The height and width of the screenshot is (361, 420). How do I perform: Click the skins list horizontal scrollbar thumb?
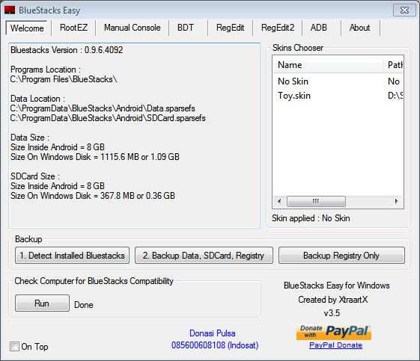click(316, 201)
